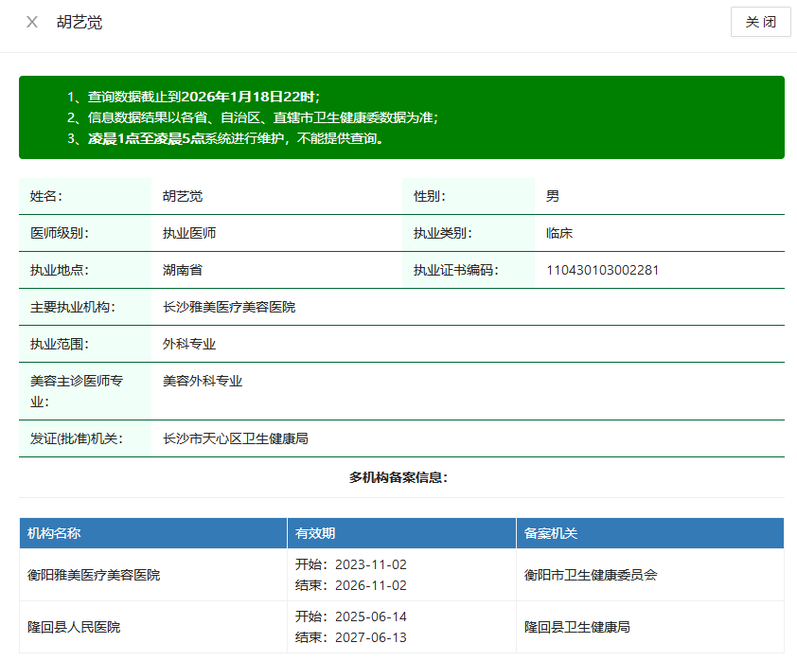Screen dimensions: 797x661
Task: Click the 隆回县卫生健康局 filing authority cell
Action: click(577, 627)
